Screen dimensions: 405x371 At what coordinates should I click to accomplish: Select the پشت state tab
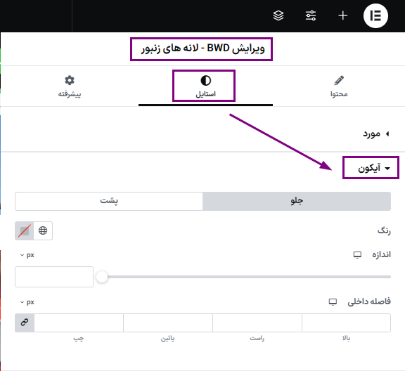[x=109, y=201]
